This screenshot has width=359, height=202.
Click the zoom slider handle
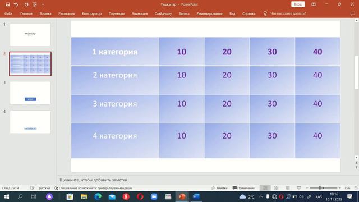(320, 188)
